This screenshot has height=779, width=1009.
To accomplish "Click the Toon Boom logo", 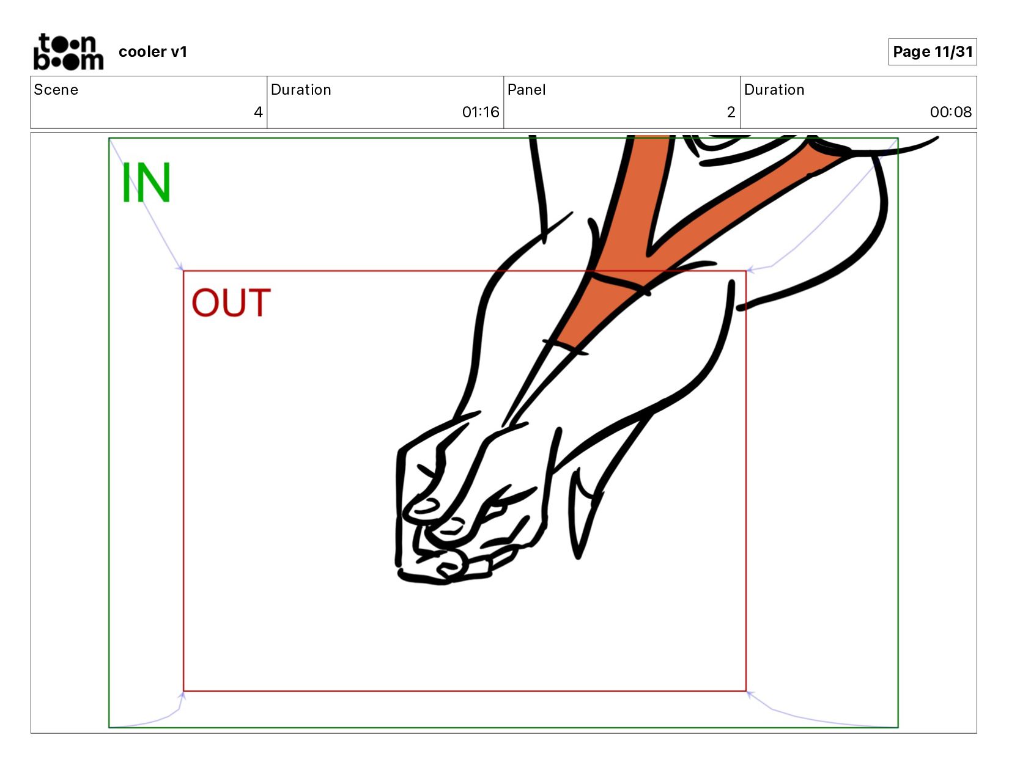I will pos(68,52).
